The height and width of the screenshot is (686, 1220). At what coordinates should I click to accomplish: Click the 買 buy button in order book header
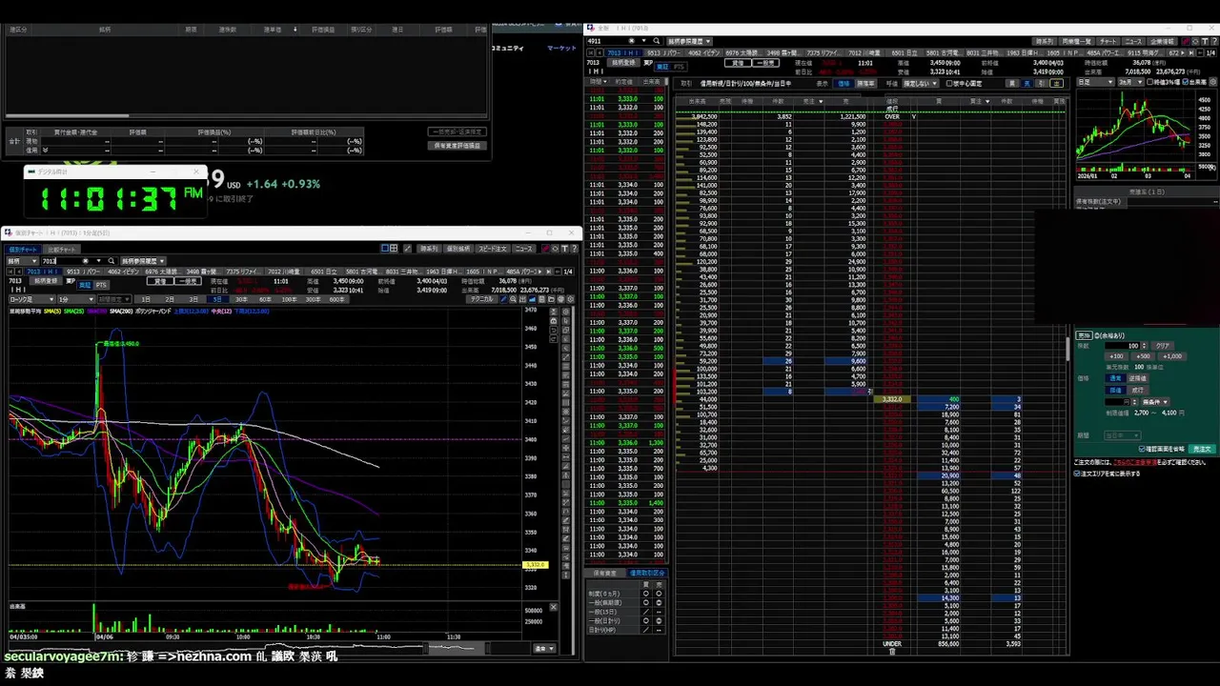pyautogui.click(x=1012, y=84)
